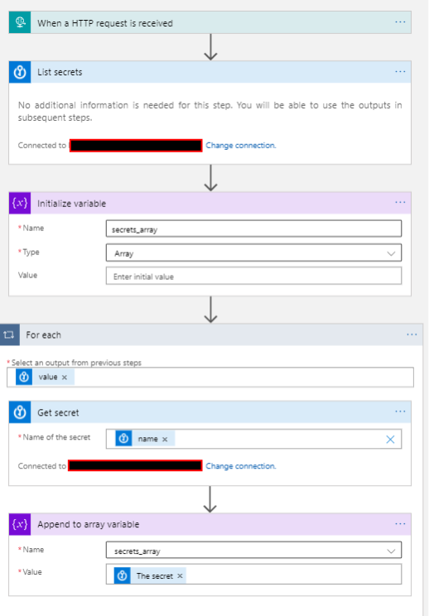The height and width of the screenshot is (616, 429).
Task: Click the List secrets Key Vault icon
Action: (20, 72)
